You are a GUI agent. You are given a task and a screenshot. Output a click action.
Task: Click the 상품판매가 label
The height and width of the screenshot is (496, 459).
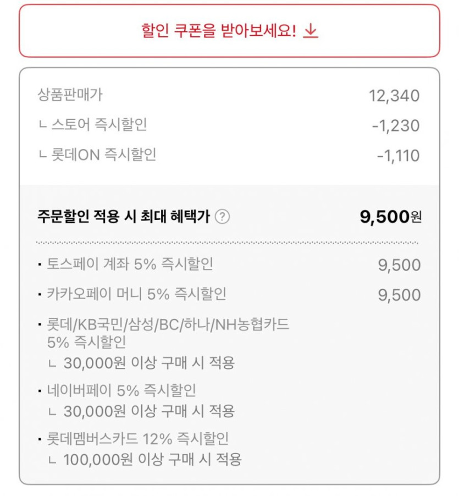click(70, 95)
